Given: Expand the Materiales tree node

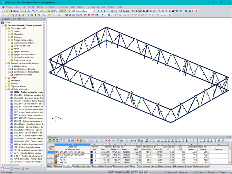Looking at the screenshot, I should [9, 34].
